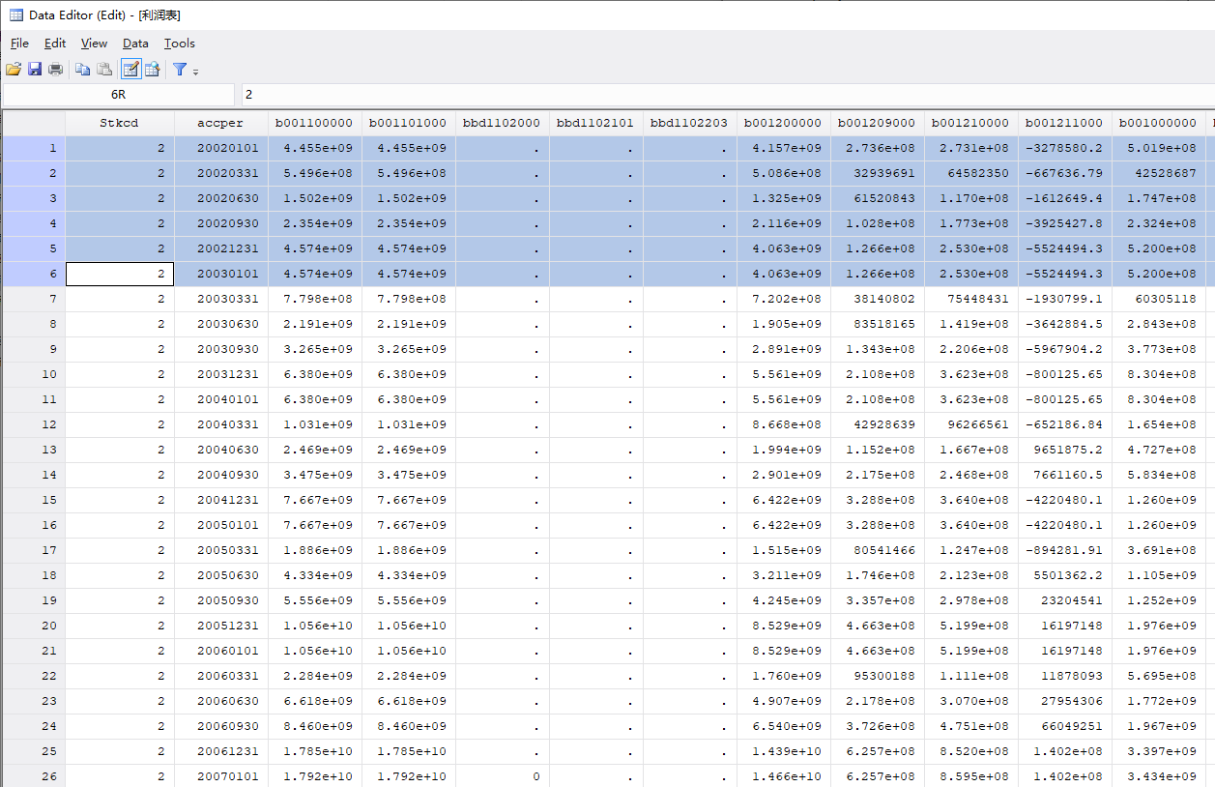Select row number 7 header
Screen dimensions: 1215x787
[x=33, y=299]
